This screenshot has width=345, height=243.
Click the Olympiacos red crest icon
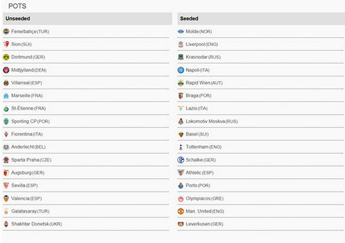[x=181, y=198]
